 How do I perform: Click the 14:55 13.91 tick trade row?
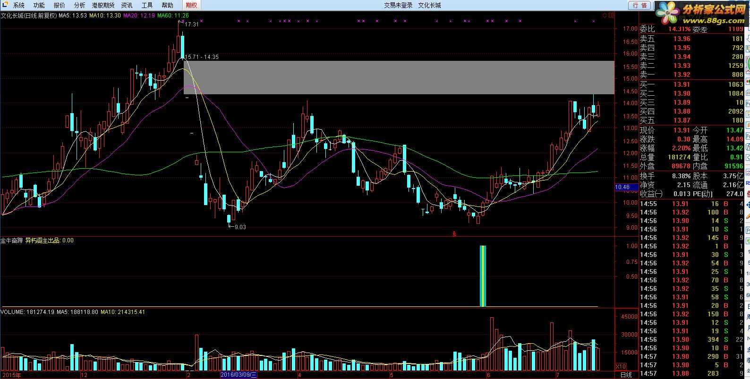[691, 204]
